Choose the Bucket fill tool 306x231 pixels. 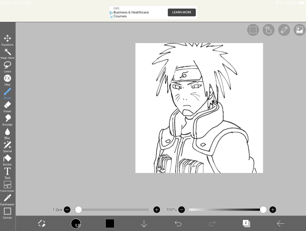(x=7, y=159)
